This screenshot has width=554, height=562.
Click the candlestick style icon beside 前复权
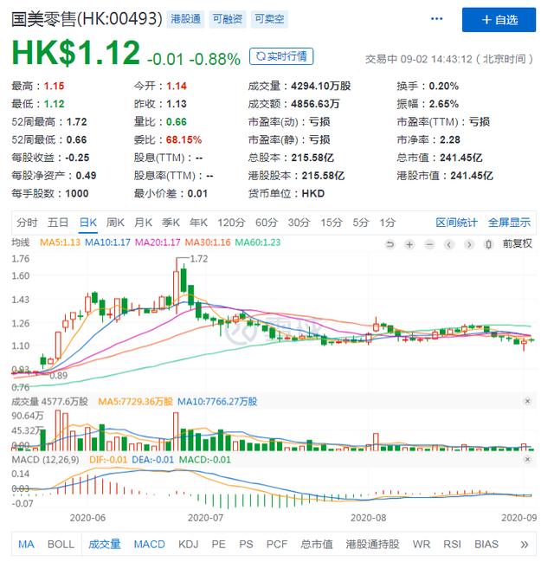pos(488,244)
